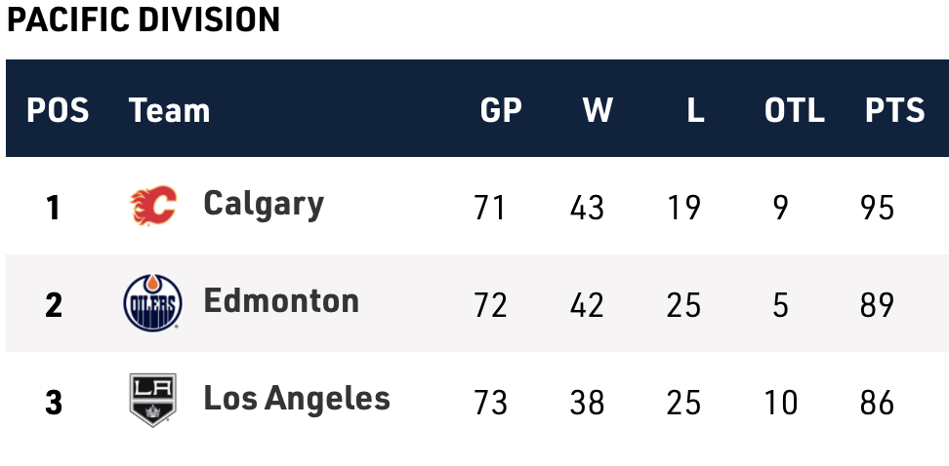Click the Los Angeles Kings logo
This screenshot has width=949, height=466.
pos(152,401)
